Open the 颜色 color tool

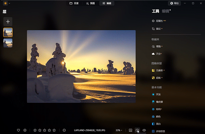coord(156,117)
